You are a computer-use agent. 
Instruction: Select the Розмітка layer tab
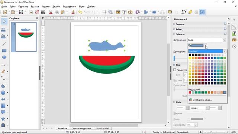(x=62, y=128)
